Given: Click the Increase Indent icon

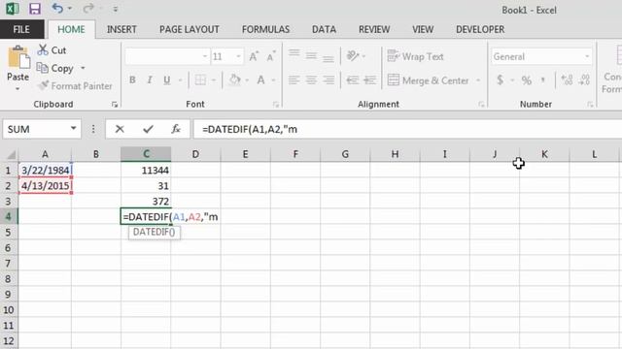Looking at the screenshot, I should [369, 80].
